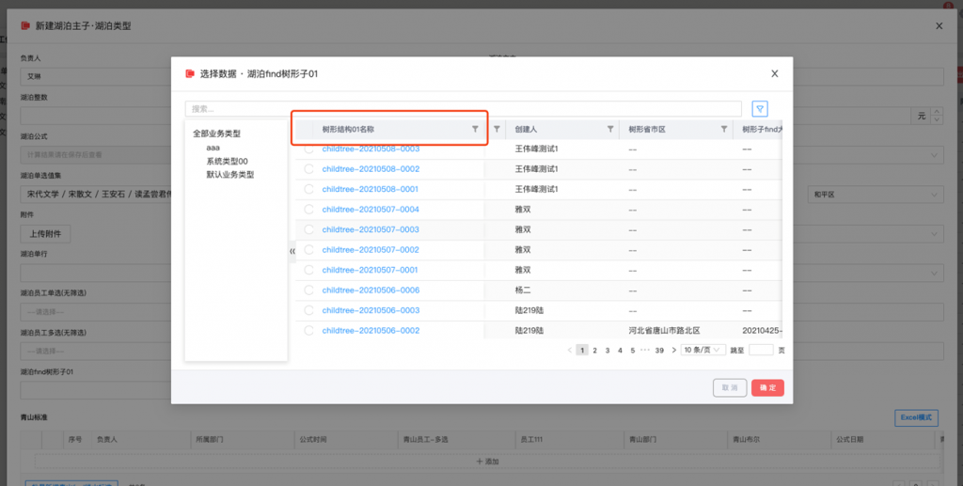Close the 选择数据 dialog with the X
The height and width of the screenshot is (486, 963).
coord(774,73)
